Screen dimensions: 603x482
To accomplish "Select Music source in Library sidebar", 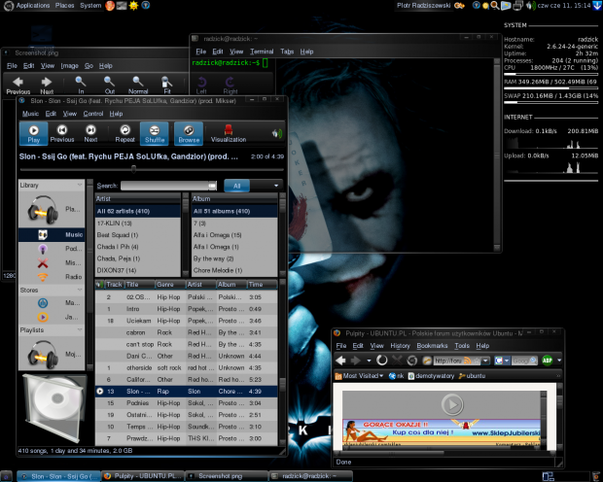I will pyautogui.click(x=52, y=234).
